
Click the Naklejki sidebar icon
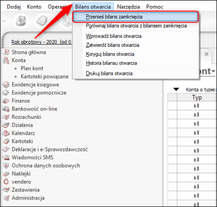(x=6, y=173)
